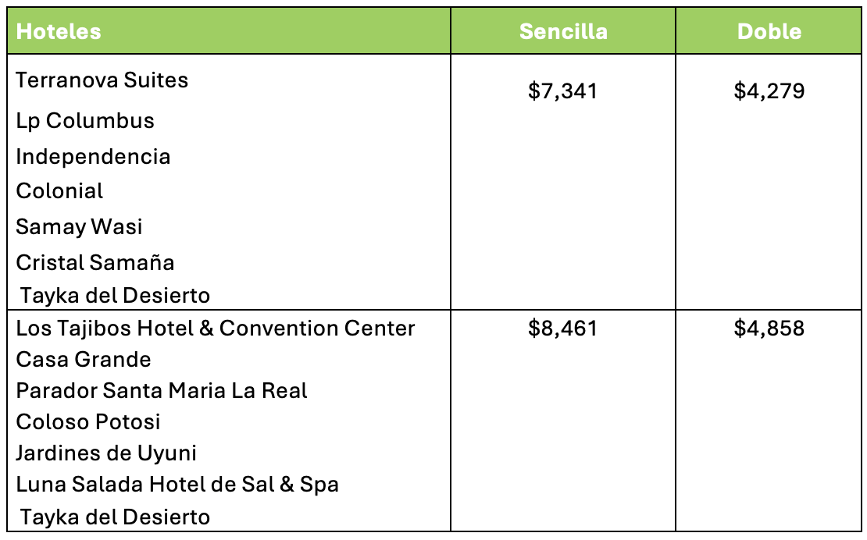Screen dimensions: 867x540
Task: Click the Coloso Potosi entry
Action: click(x=88, y=422)
